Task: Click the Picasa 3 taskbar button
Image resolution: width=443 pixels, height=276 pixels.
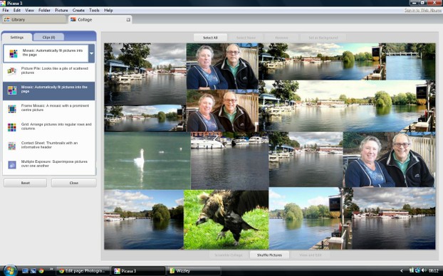Action: click(138, 271)
